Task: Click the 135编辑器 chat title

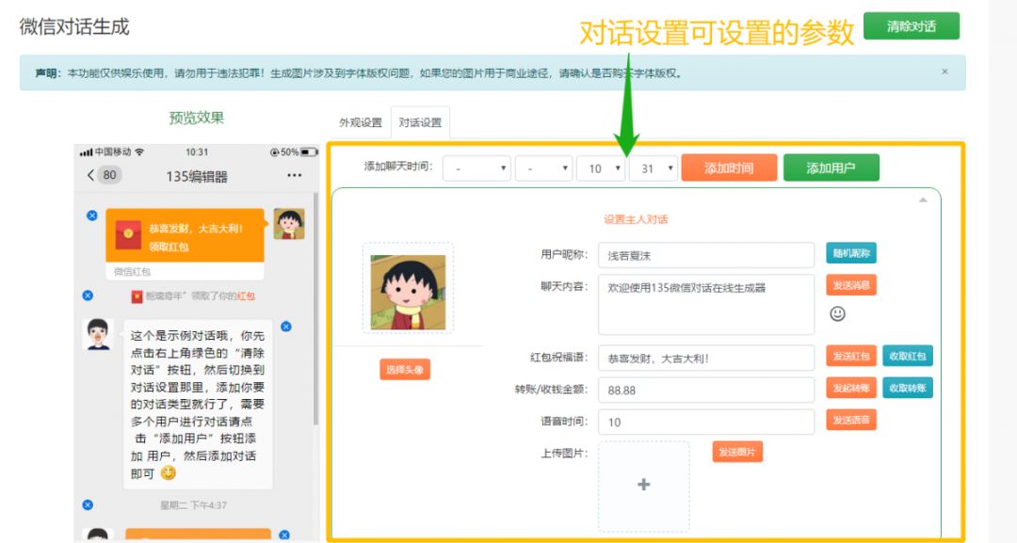Action: point(197,176)
